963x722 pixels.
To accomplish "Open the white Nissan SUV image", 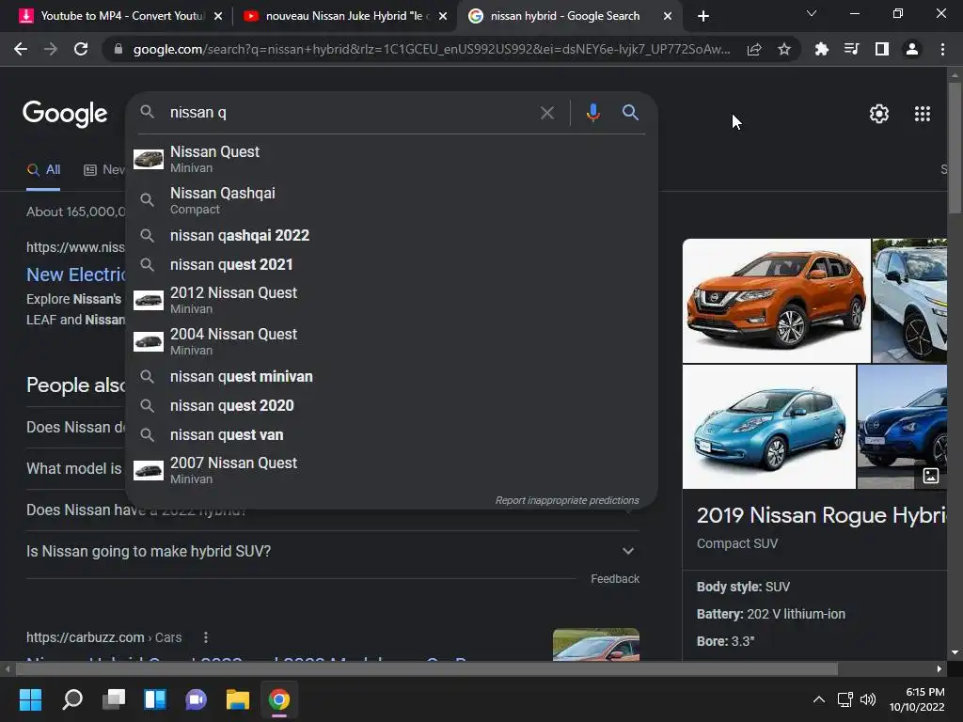I will [x=909, y=300].
